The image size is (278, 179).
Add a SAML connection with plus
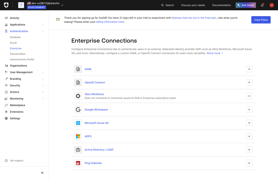(249, 69)
